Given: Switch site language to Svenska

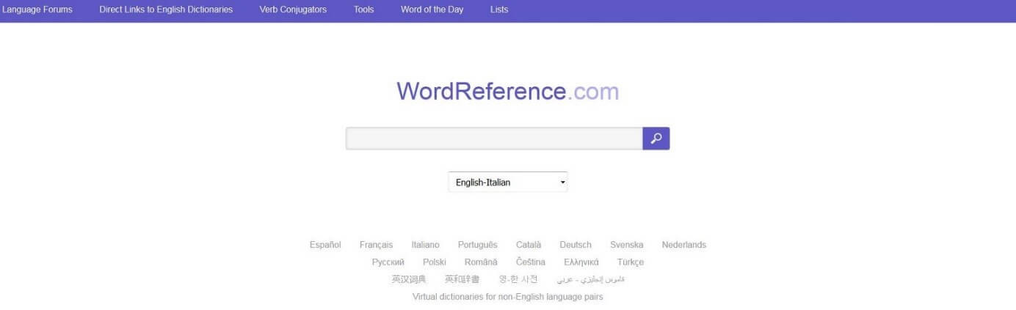Looking at the screenshot, I should click(627, 245).
